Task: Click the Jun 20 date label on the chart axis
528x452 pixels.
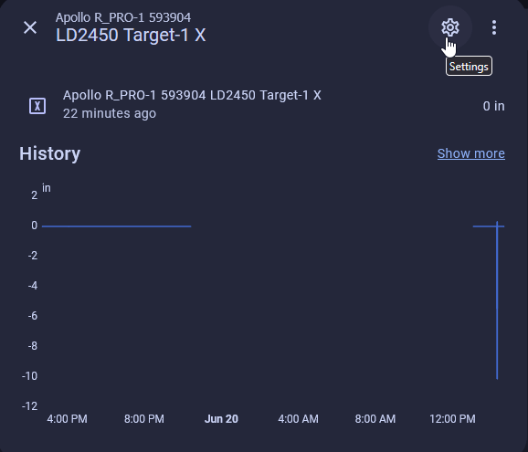Action: pyautogui.click(x=221, y=419)
